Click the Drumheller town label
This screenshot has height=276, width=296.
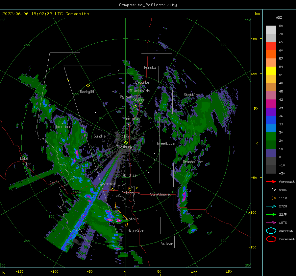pos(192,162)
